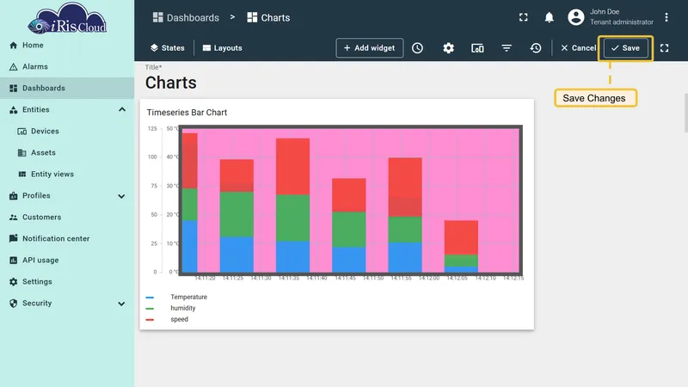
Task: Toggle fullscreen icon in top header
Action: pyautogui.click(x=524, y=17)
